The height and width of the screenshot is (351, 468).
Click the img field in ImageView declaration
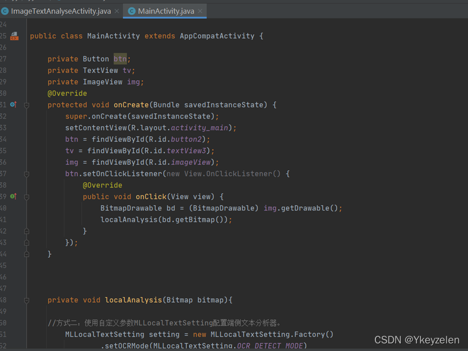pyautogui.click(x=134, y=82)
